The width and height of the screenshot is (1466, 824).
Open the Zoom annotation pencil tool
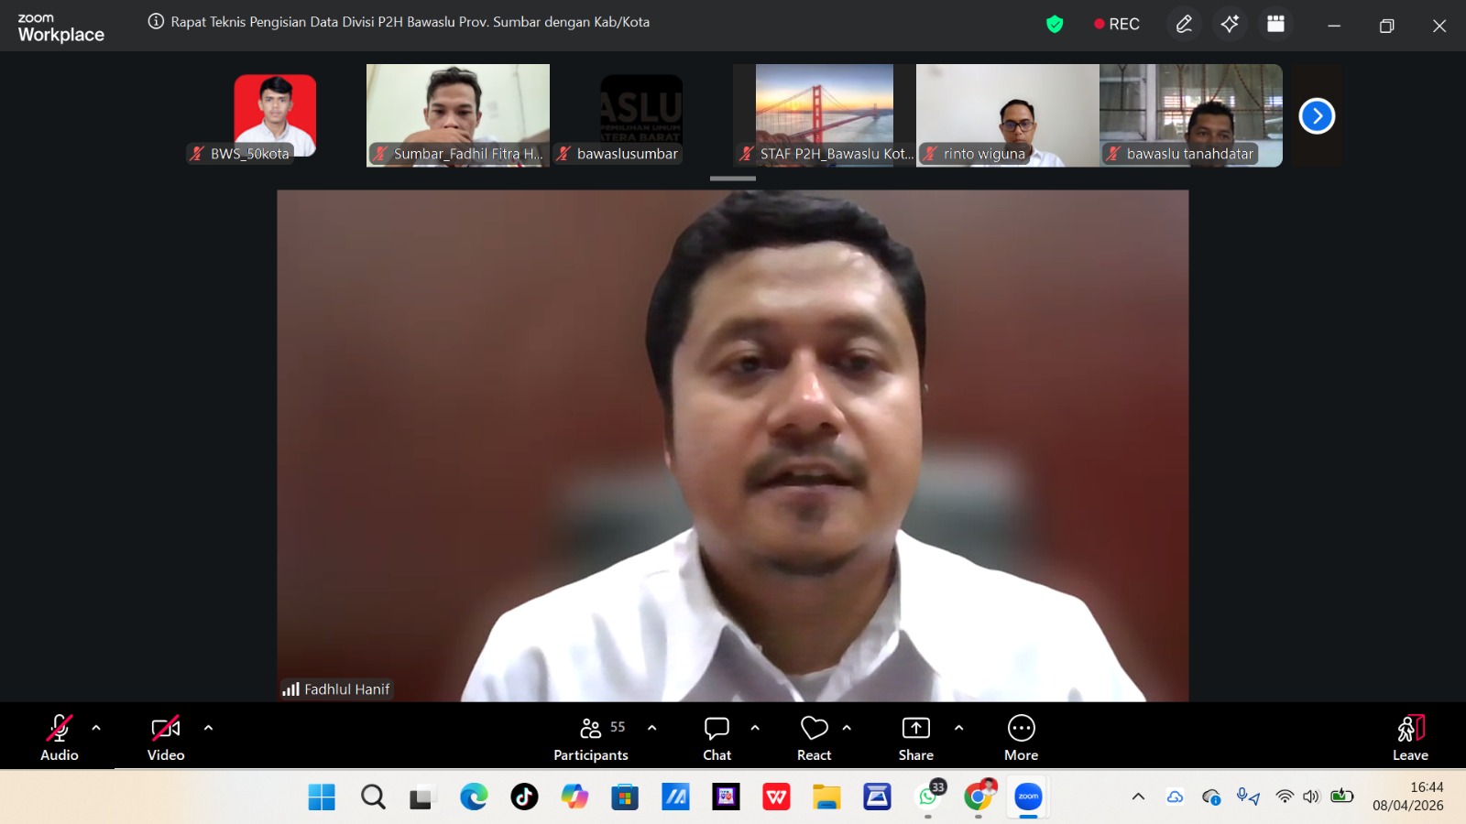point(1184,24)
